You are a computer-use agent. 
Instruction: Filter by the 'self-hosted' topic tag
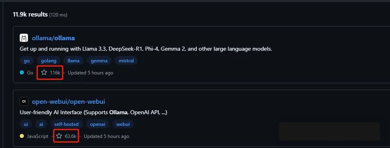[x=66, y=124]
